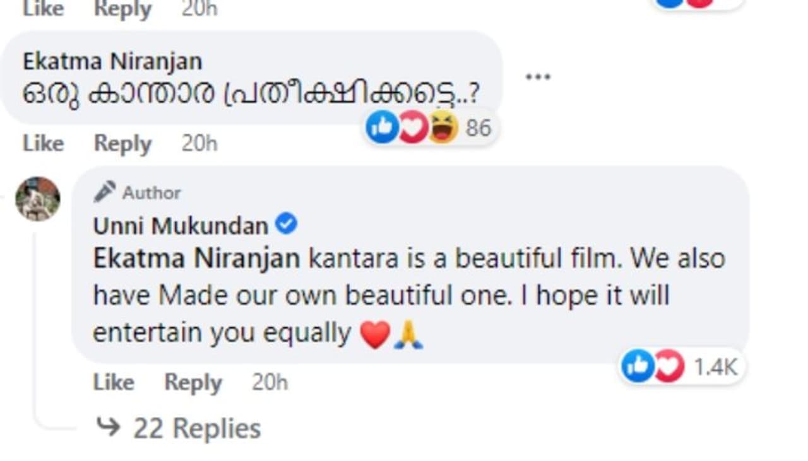The height and width of the screenshot is (461, 808).
Task: View the 86 reactions count list
Action: tap(478, 128)
